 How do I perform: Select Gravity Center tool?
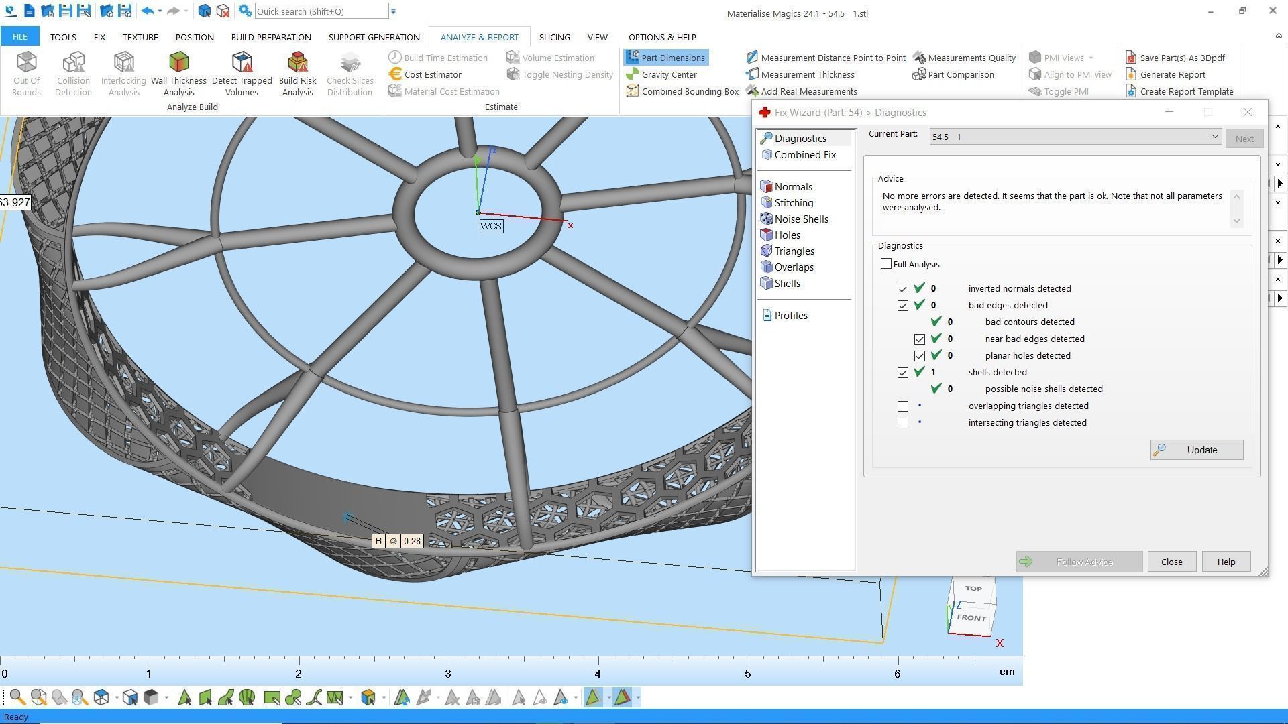pos(661,74)
